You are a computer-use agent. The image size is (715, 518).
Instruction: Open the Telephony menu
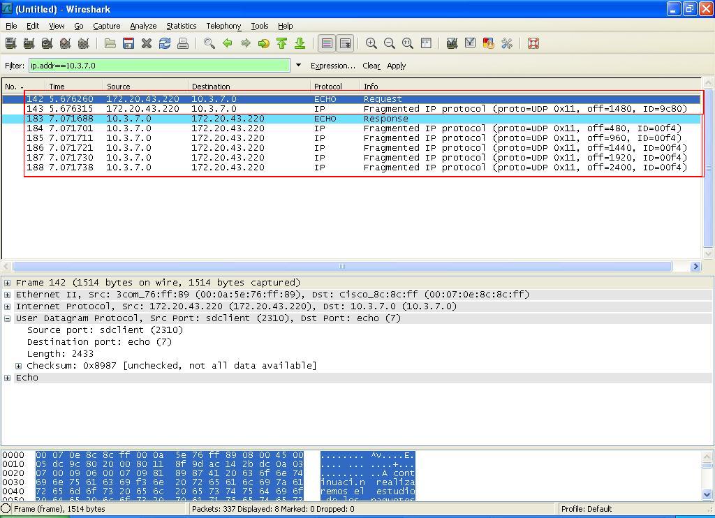coord(223,26)
